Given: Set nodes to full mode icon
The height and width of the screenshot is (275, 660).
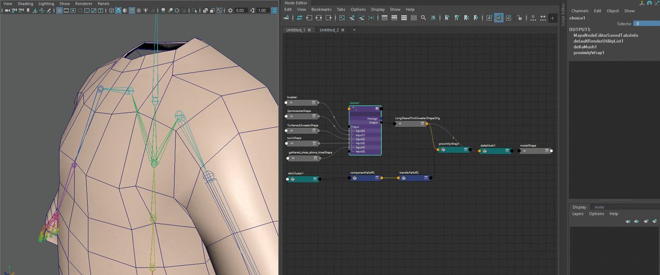Looking at the screenshot, I should [404, 18].
